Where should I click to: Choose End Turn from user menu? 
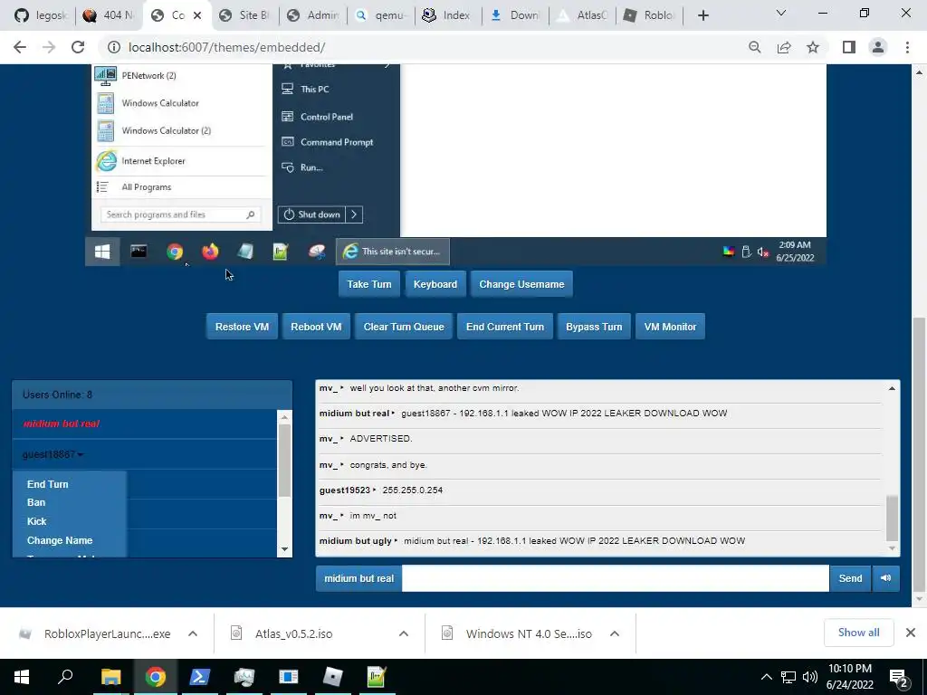[x=48, y=484]
